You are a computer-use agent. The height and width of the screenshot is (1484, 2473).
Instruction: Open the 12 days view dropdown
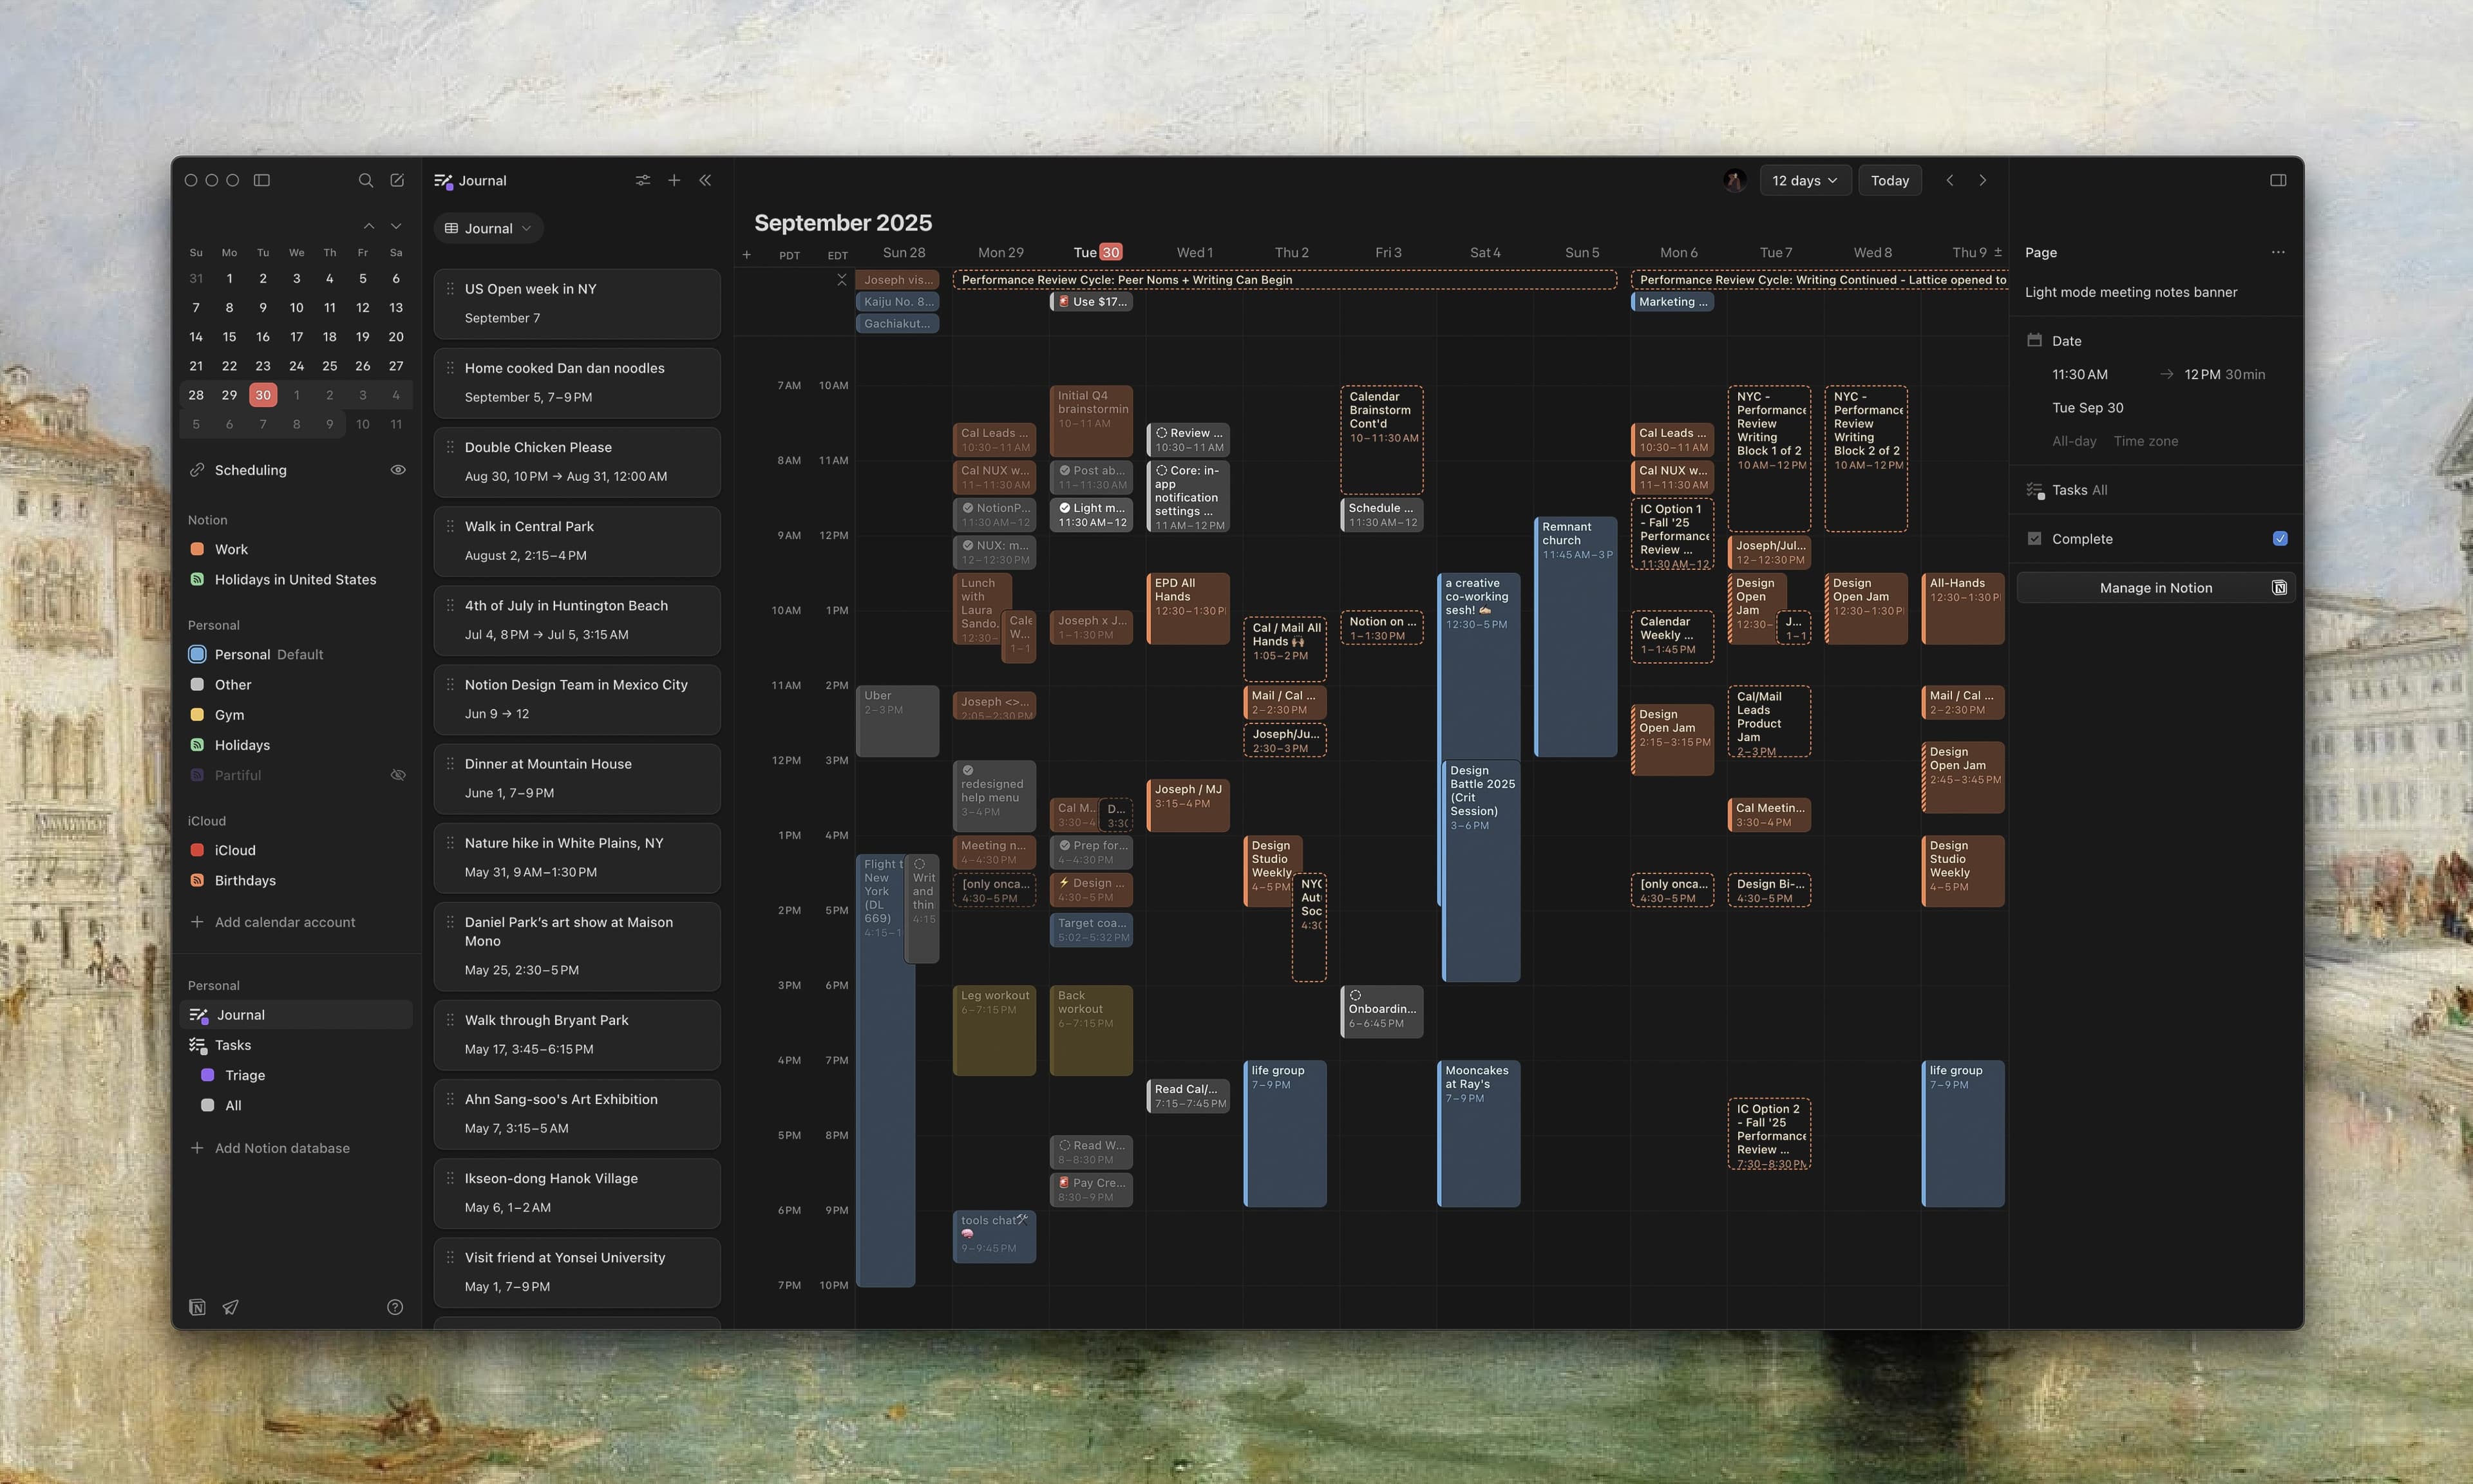1804,180
